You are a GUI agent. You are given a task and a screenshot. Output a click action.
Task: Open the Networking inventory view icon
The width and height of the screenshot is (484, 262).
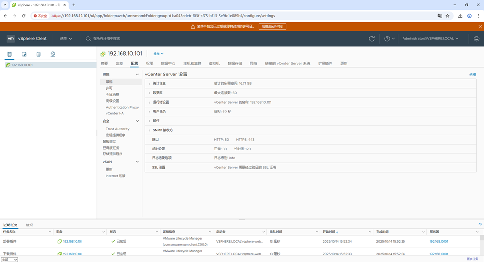(x=53, y=54)
